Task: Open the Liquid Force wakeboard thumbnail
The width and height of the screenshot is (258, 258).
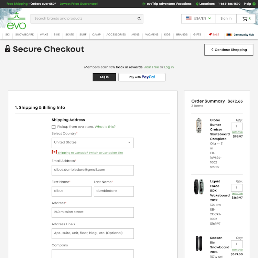Action: 199,187
